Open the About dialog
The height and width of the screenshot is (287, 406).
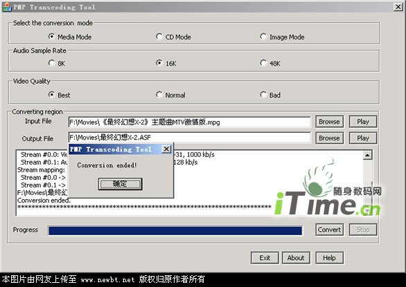click(x=296, y=258)
